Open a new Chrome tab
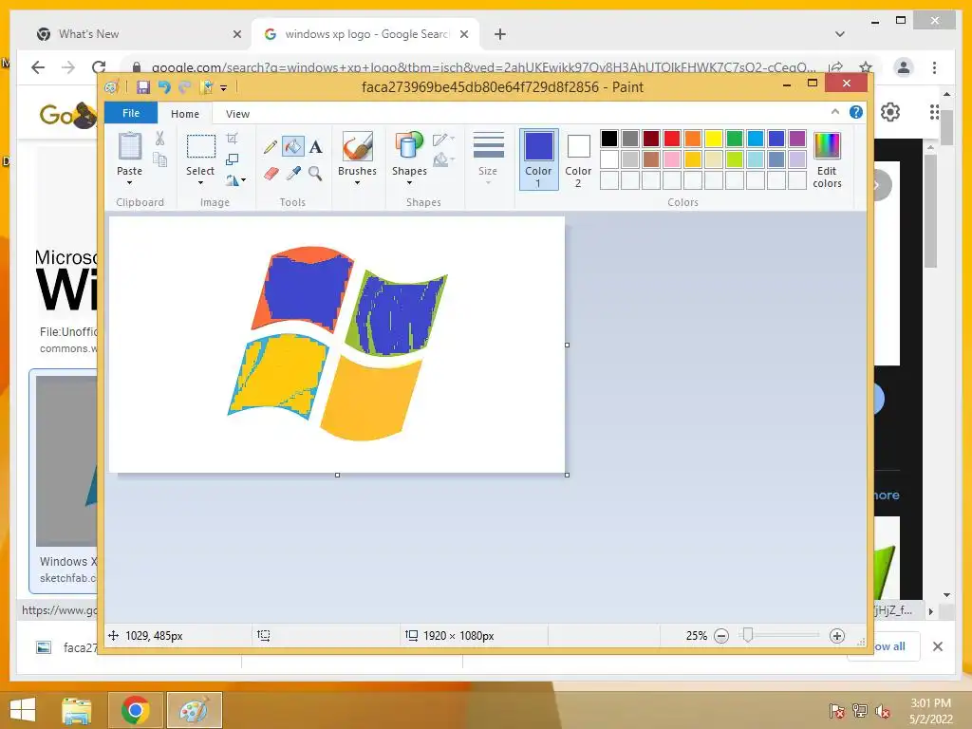Screen dimensions: 972x729 [x=500, y=34]
